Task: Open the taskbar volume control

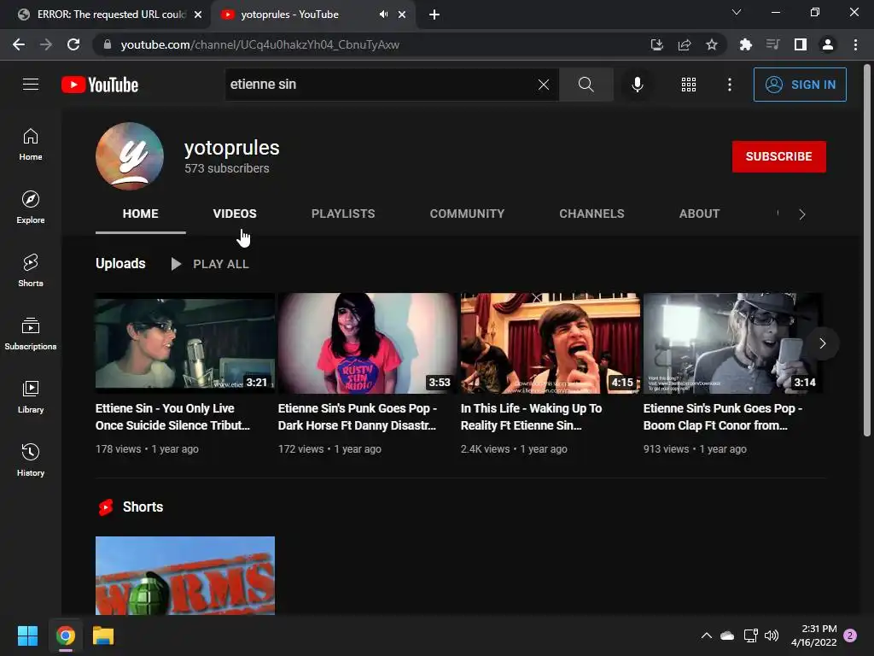Action: (x=772, y=635)
